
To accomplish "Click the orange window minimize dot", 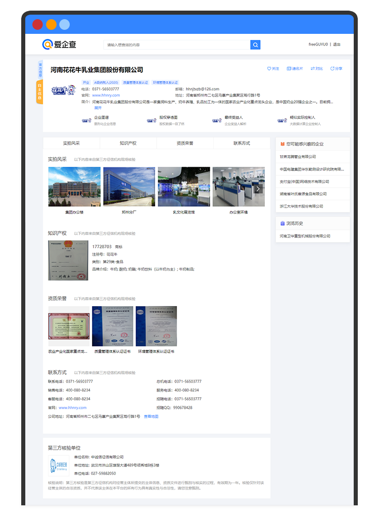I will click(51, 25).
